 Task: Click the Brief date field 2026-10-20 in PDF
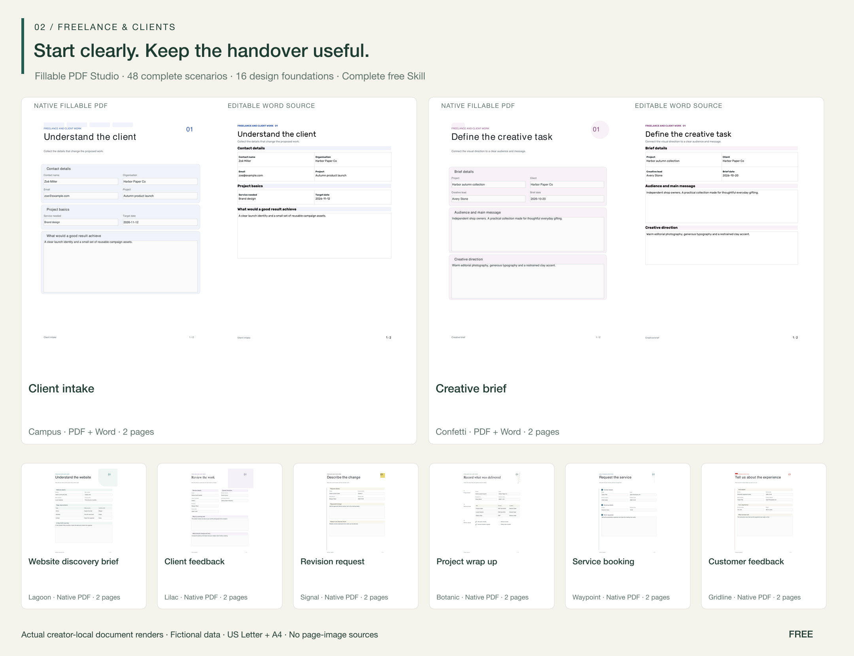tap(567, 199)
